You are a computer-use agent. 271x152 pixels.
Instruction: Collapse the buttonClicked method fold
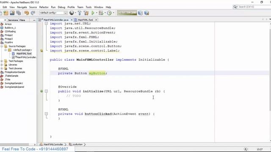coord(46,114)
